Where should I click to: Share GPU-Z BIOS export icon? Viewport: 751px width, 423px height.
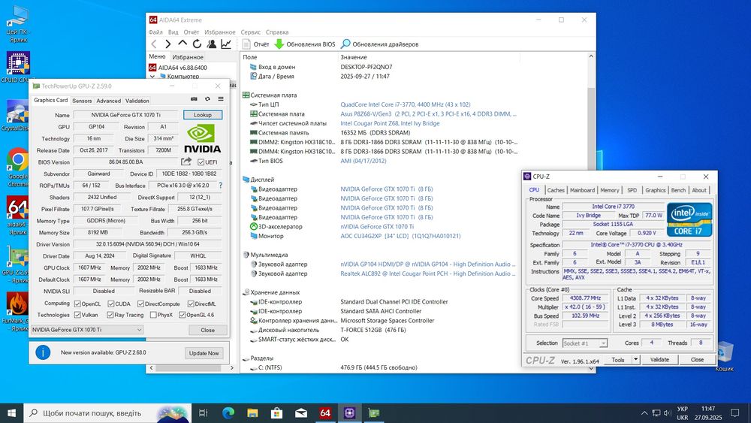(x=186, y=162)
